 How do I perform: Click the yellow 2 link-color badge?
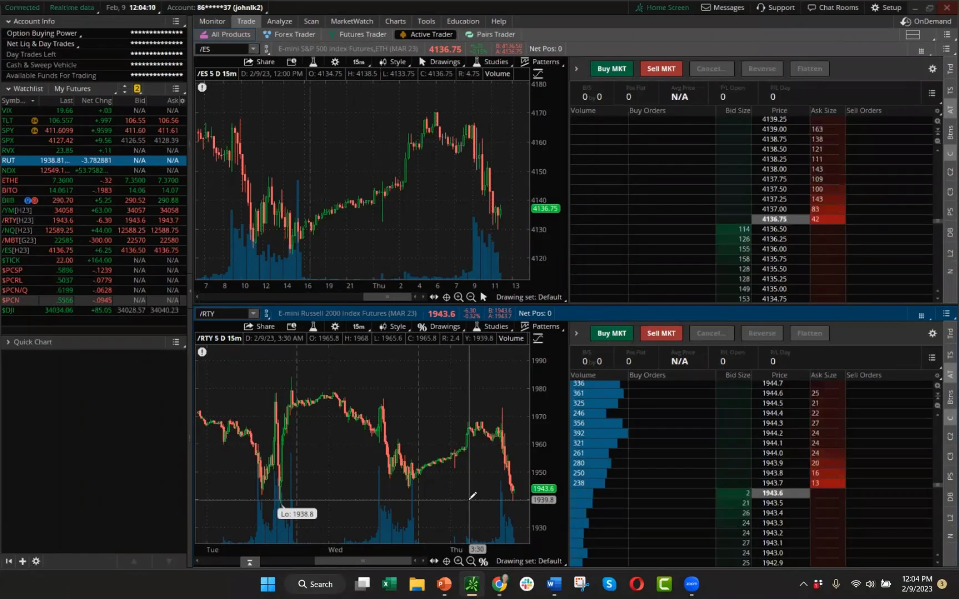pyautogui.click(x=137, y=89)
